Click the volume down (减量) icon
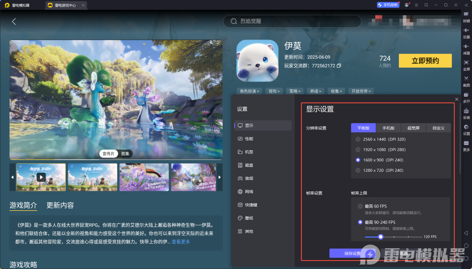This screenshot has width=472, height=269. click(466, 50)
